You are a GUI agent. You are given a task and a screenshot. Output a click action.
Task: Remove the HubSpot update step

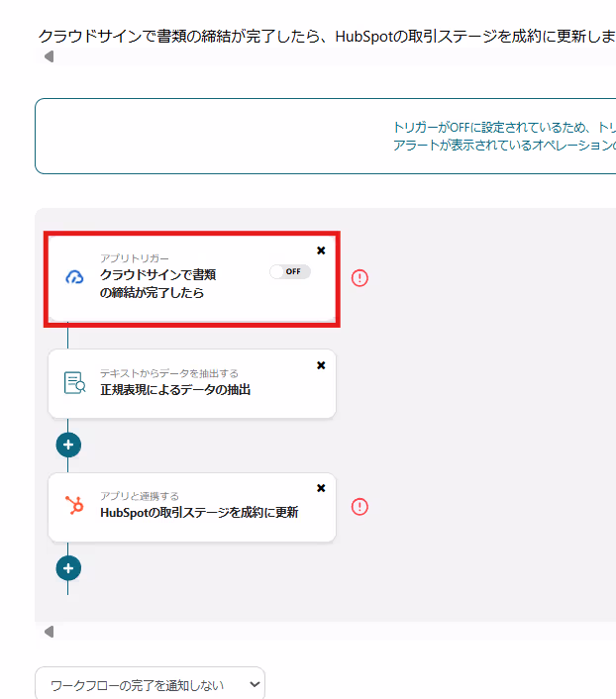tap(321, 488)
